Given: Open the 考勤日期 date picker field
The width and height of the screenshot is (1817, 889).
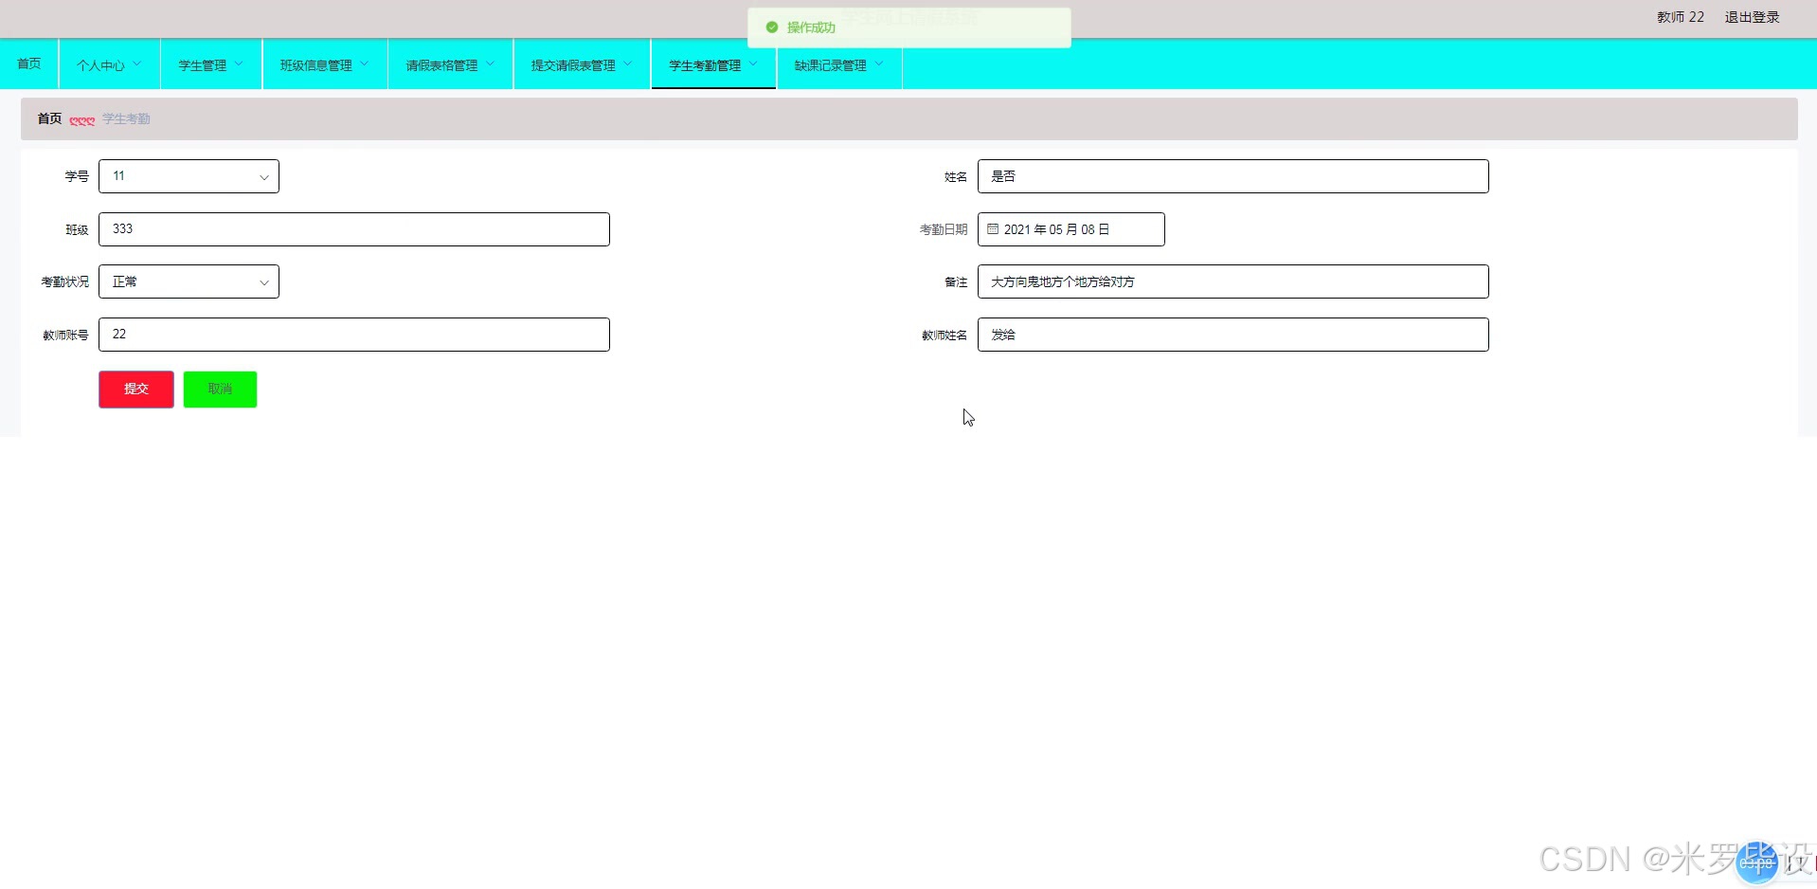Looking at the screenshot, I should (1070, 229).
